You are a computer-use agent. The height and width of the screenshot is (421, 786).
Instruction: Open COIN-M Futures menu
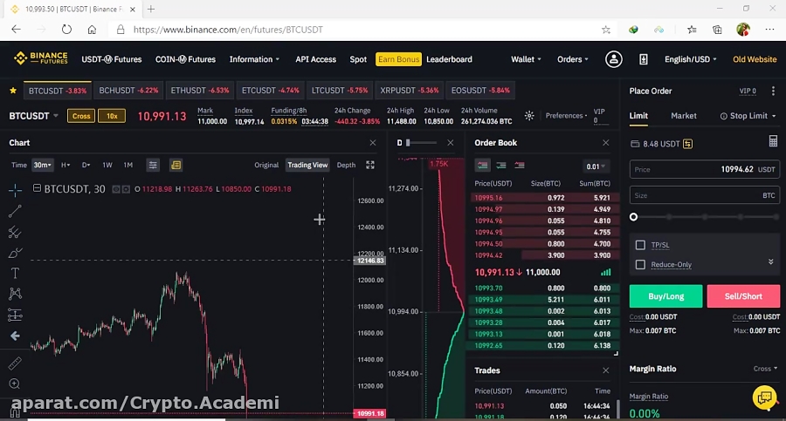click(185, 59)
